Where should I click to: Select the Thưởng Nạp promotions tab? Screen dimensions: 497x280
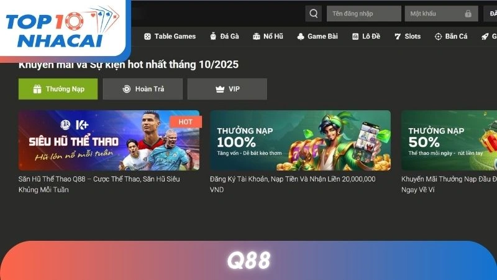(x=58, y=89)
